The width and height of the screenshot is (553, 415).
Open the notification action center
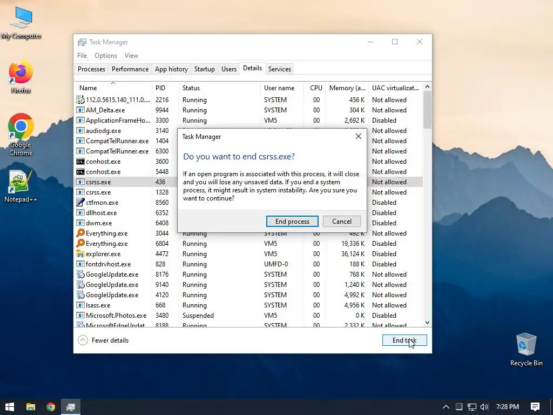coord(535,407)
